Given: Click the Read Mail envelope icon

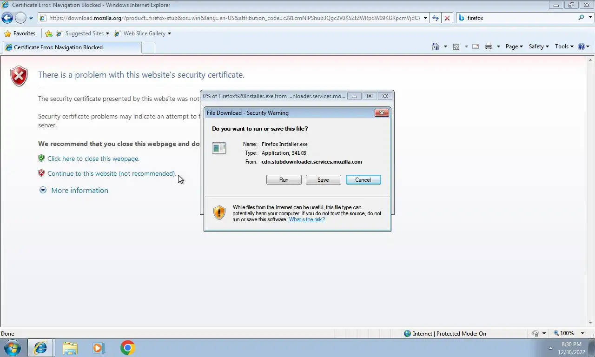Looking at the screenshot, I should click(x=476, y=46).
